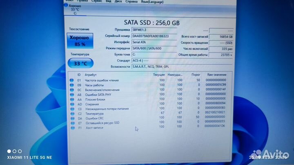This screenshot has height=165, width=294.
Task: Click the power-on count value 335 раз
Action: [221, 49]
